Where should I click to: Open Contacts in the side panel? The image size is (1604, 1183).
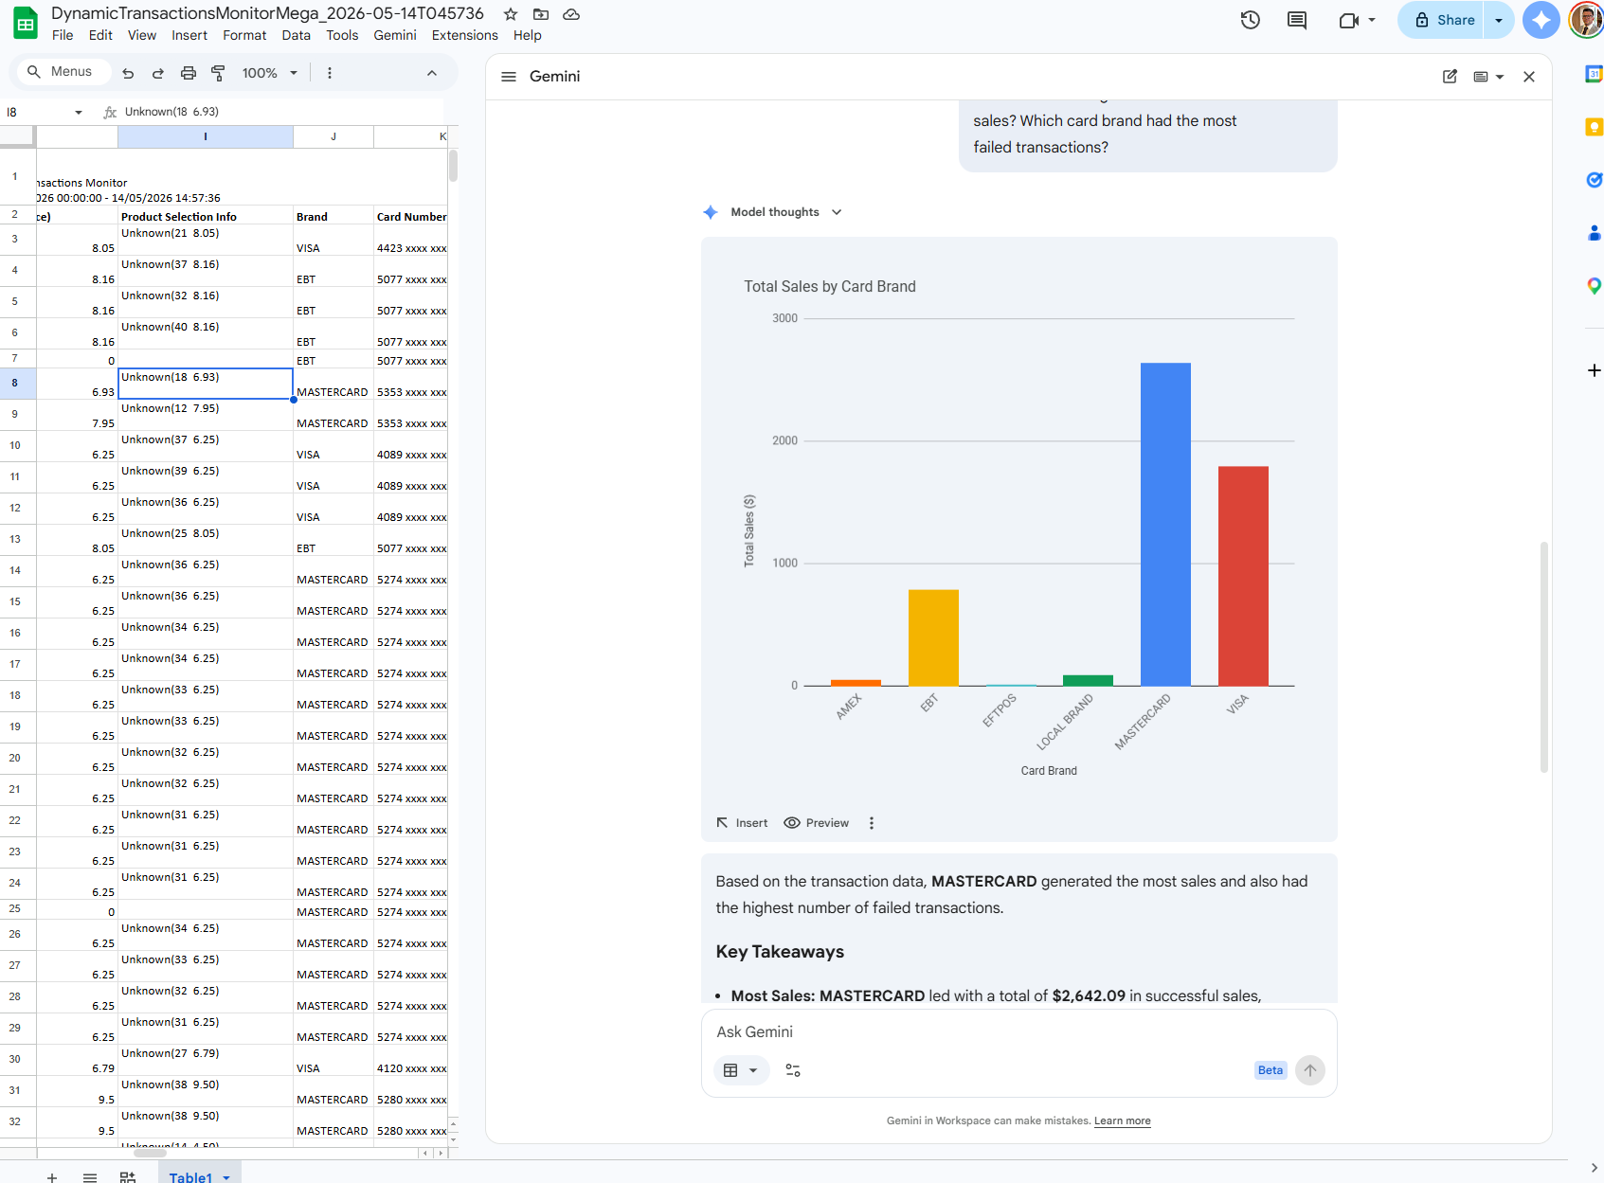pos(1594,233)
